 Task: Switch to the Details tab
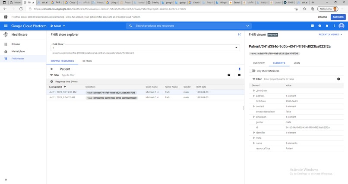click(x=87, y=61)
